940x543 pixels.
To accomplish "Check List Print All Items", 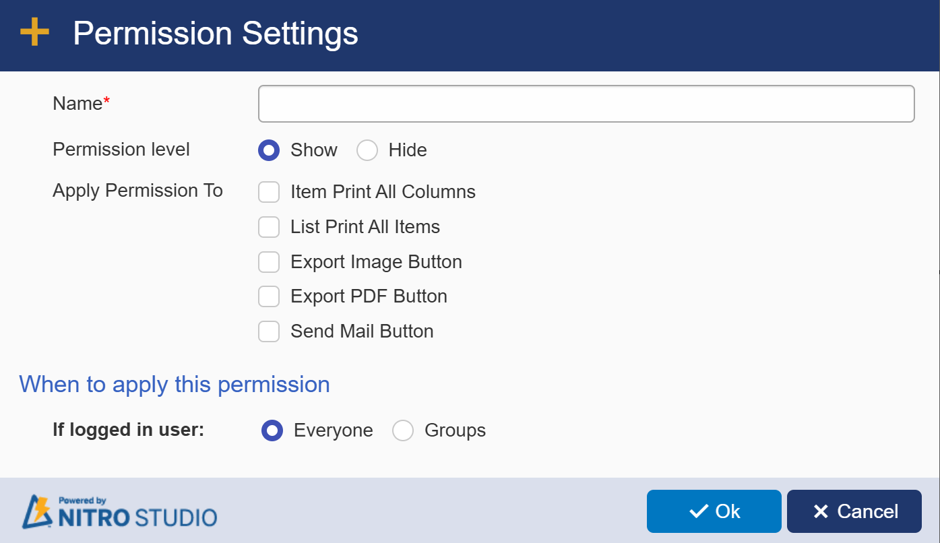I will 269,227.
